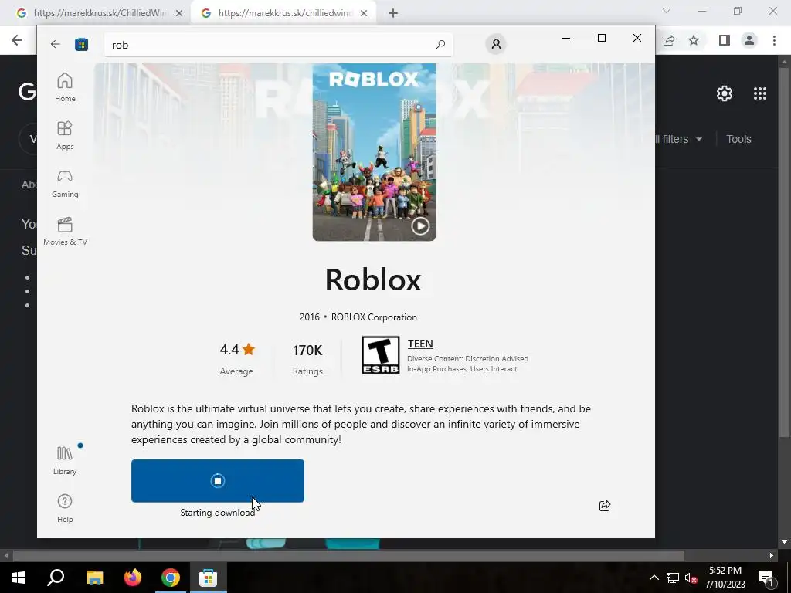
Task: Switch to Chrome from taskbar
Action: pyautogui.click(x=171, y=578)
